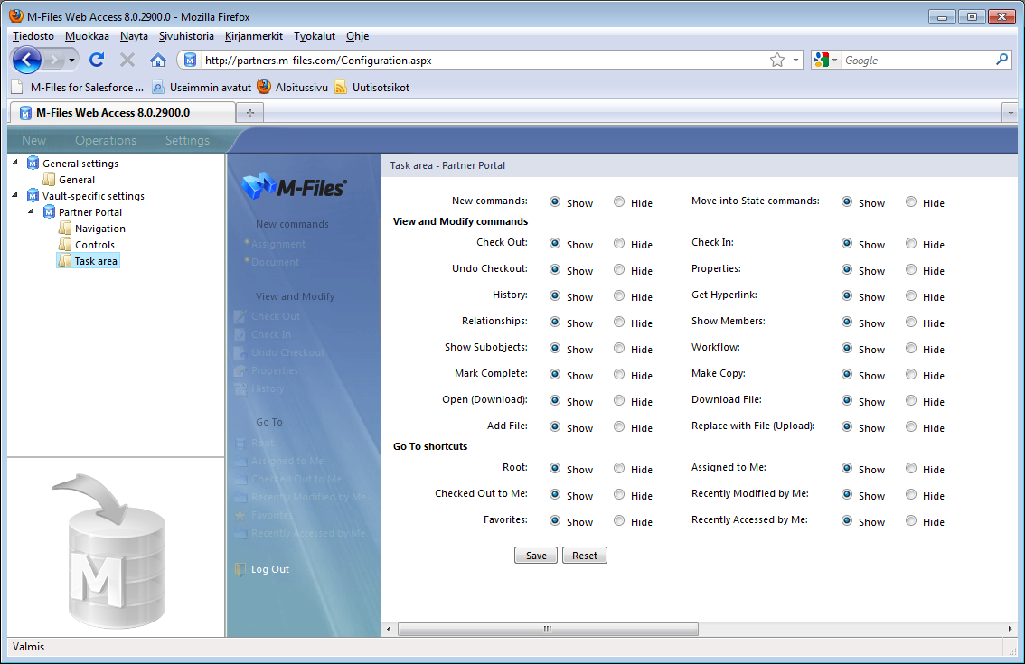Click the General settings vault icon
The height and width of the screenshot is (664, 1025).
click(x=33, y=163)
